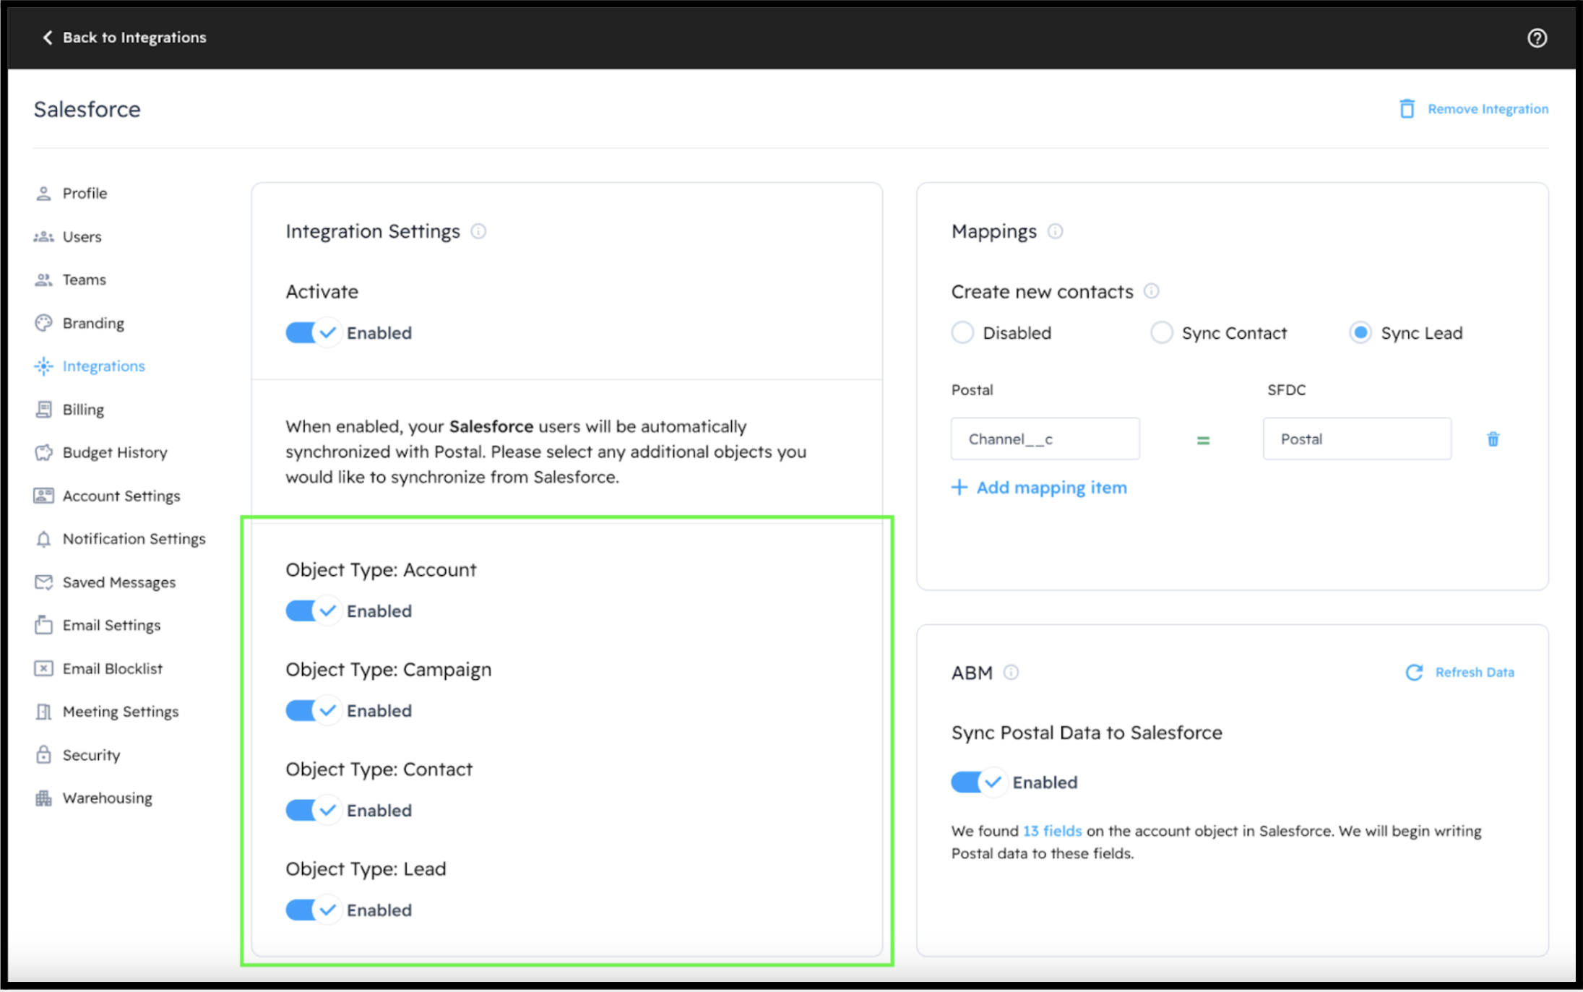Viewport: 1583px width, 992px height.
Task: Go back using the left chevron arrow
Action: point(48,38)
